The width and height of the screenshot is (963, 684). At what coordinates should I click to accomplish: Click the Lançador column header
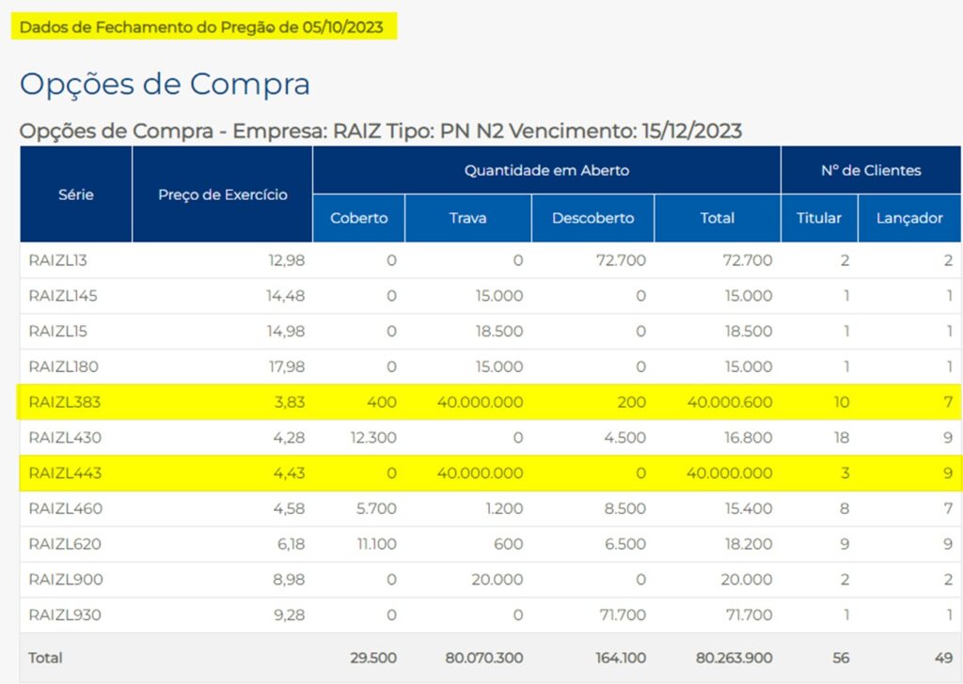coord(908,217)
